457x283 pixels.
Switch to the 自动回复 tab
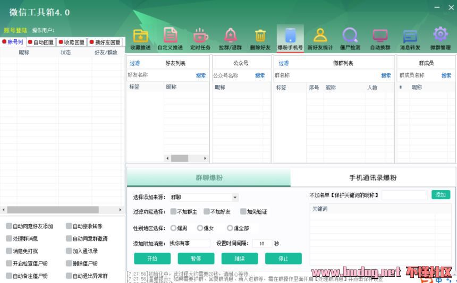pyautogui.click(x=41, y=42)
